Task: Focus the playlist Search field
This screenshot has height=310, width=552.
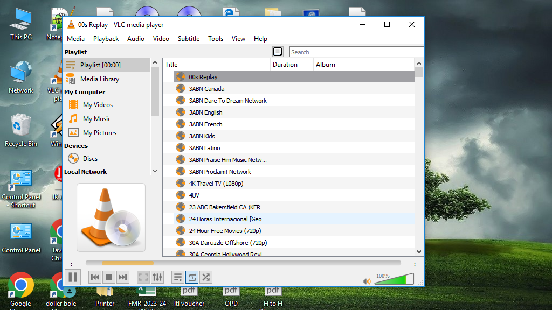Action: click(356, 52)
